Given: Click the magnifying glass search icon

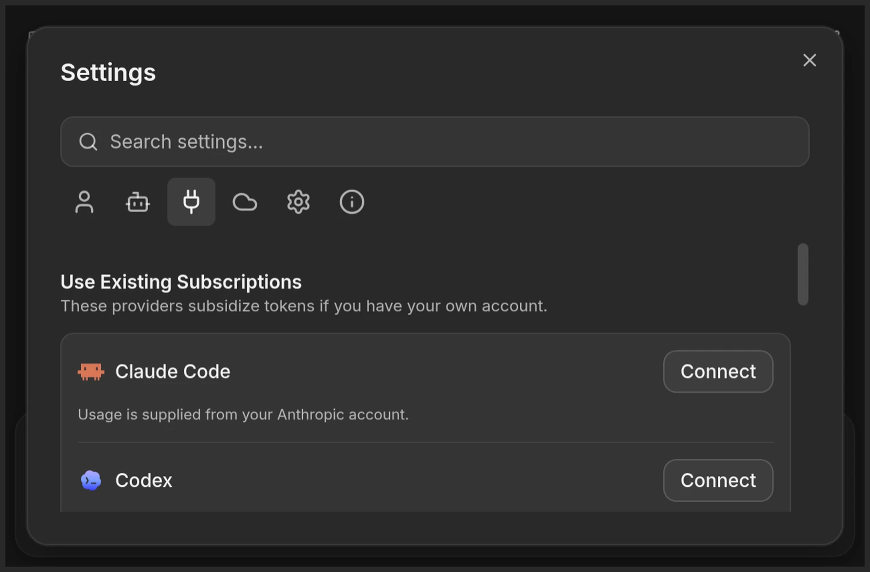Looking at the screenshot, I should point(88,142).
